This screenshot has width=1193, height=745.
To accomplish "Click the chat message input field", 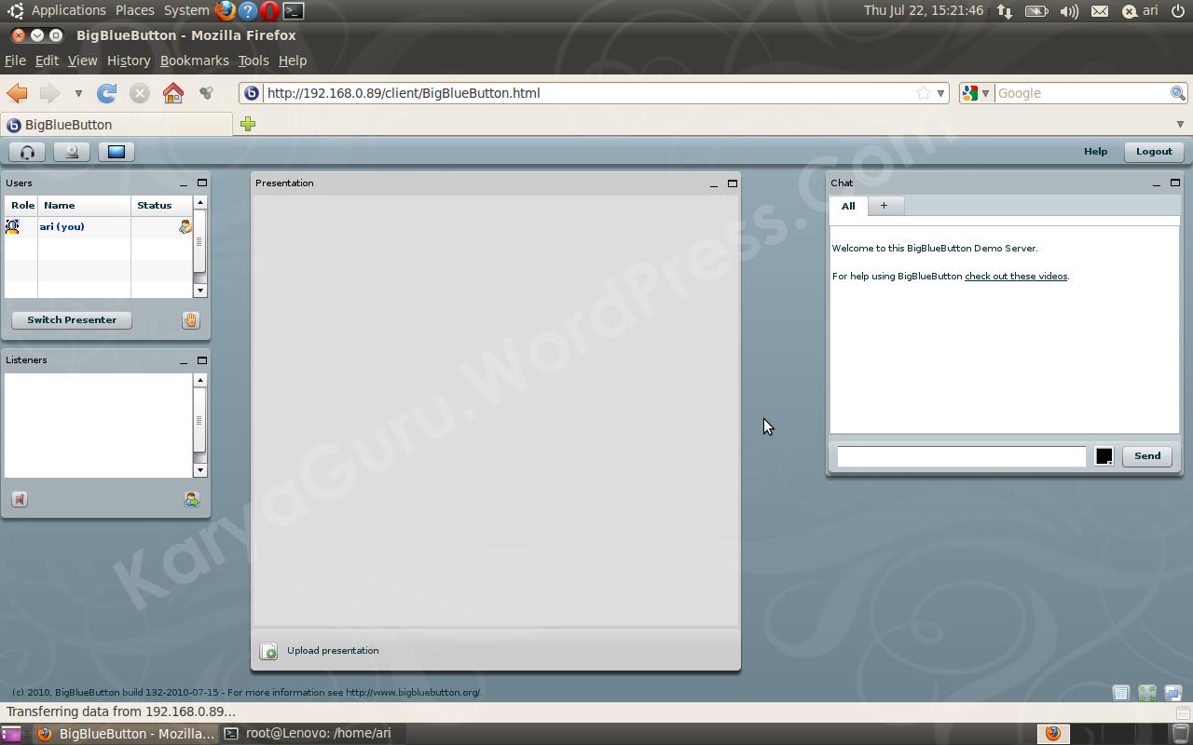I will [961, 456].
